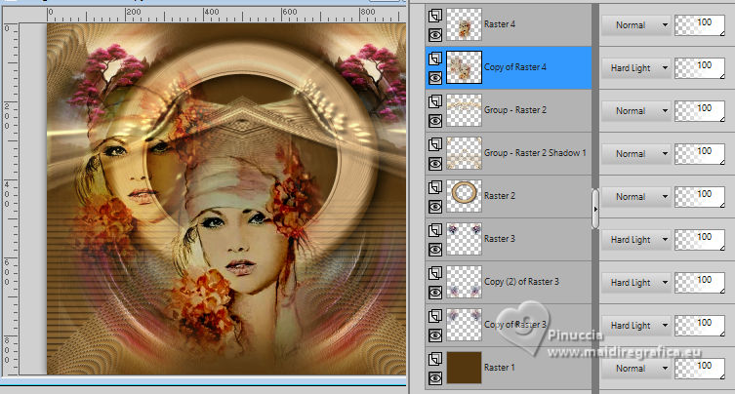Screen dimensions: 735x394
Task: Adjust opacity slider of Raster 4 layer
Action: coord(700,24)
